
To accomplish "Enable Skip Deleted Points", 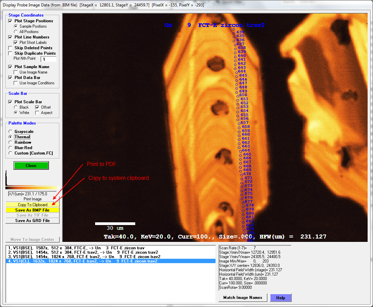I will pyautogui.click(x=10, y=48).
